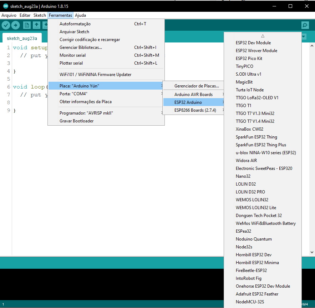Choose Autoformatação from the menu
The width and height of the screenshot is (315, 308).
coord(106,24)
